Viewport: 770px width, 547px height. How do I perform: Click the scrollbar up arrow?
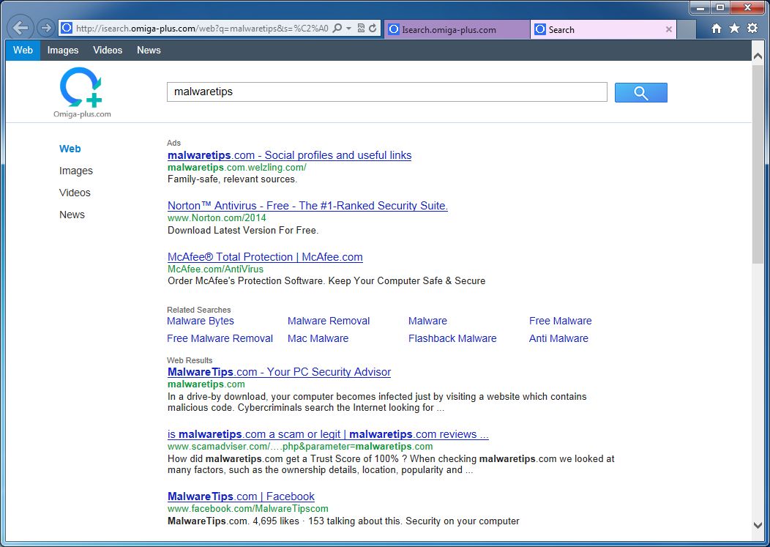758,56
